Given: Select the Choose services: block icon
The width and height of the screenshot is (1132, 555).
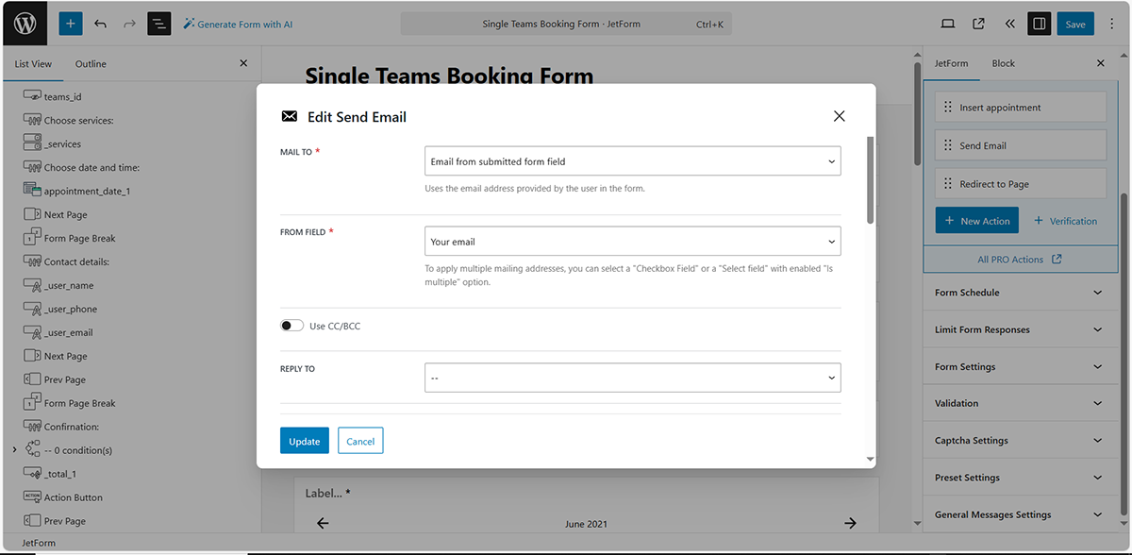Looking at the screenshot, I should [x=32, y=120].
